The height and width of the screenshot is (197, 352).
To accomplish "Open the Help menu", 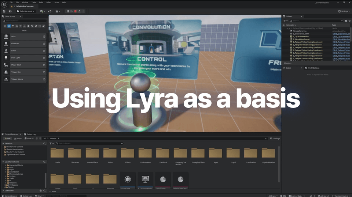I will 64,3.
